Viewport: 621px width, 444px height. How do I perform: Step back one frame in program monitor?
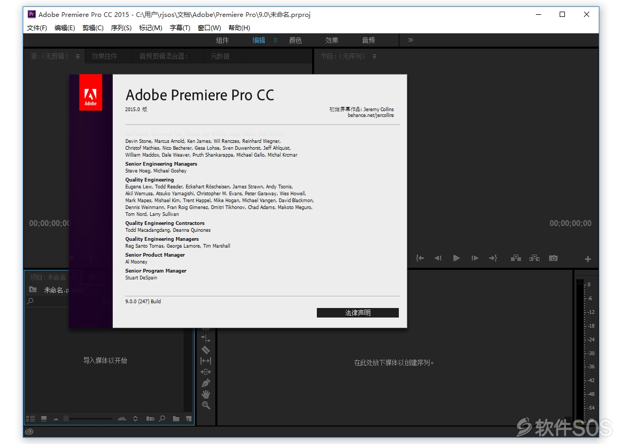coord(438,258)
